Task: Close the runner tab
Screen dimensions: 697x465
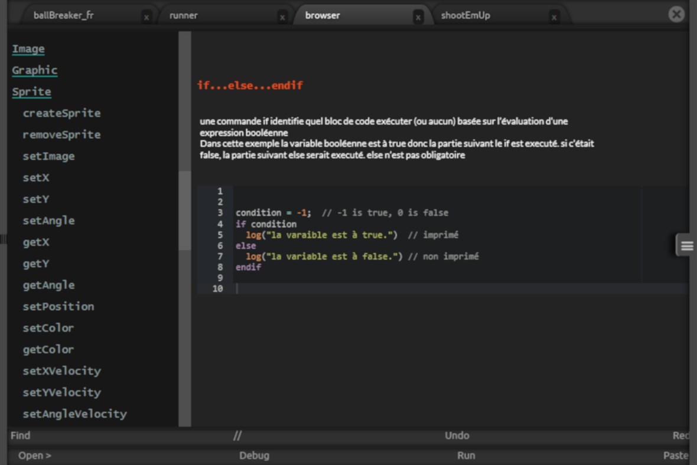Action: pos(282,17)
